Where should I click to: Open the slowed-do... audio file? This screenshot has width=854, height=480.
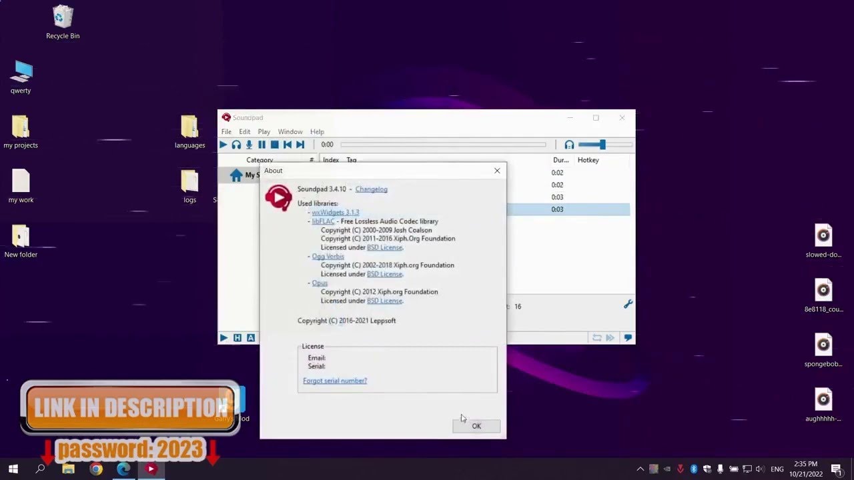tap(823, 241)
